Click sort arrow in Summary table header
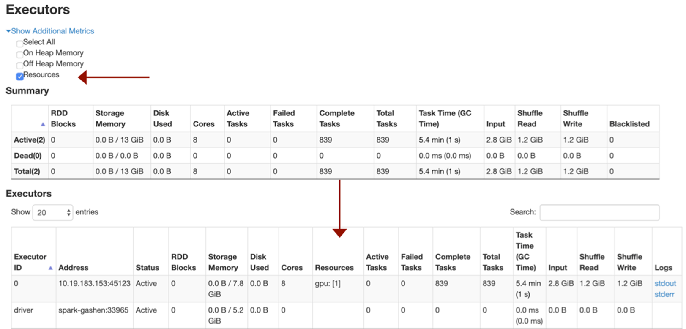 point(43,124)
